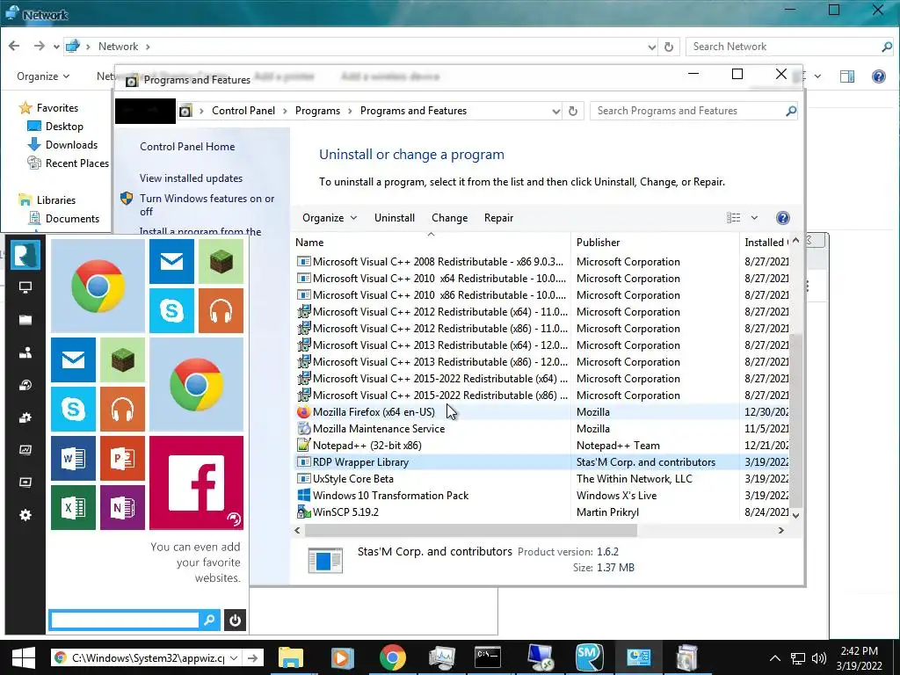Expand the Network address bar history dropdown

[x=651, y=47]
